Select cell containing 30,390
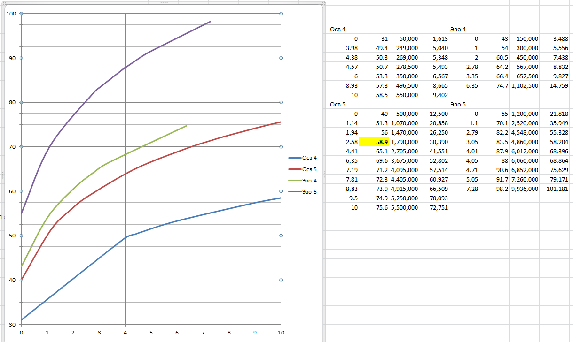This screenshot has width=573, height=342. (434, 142)
